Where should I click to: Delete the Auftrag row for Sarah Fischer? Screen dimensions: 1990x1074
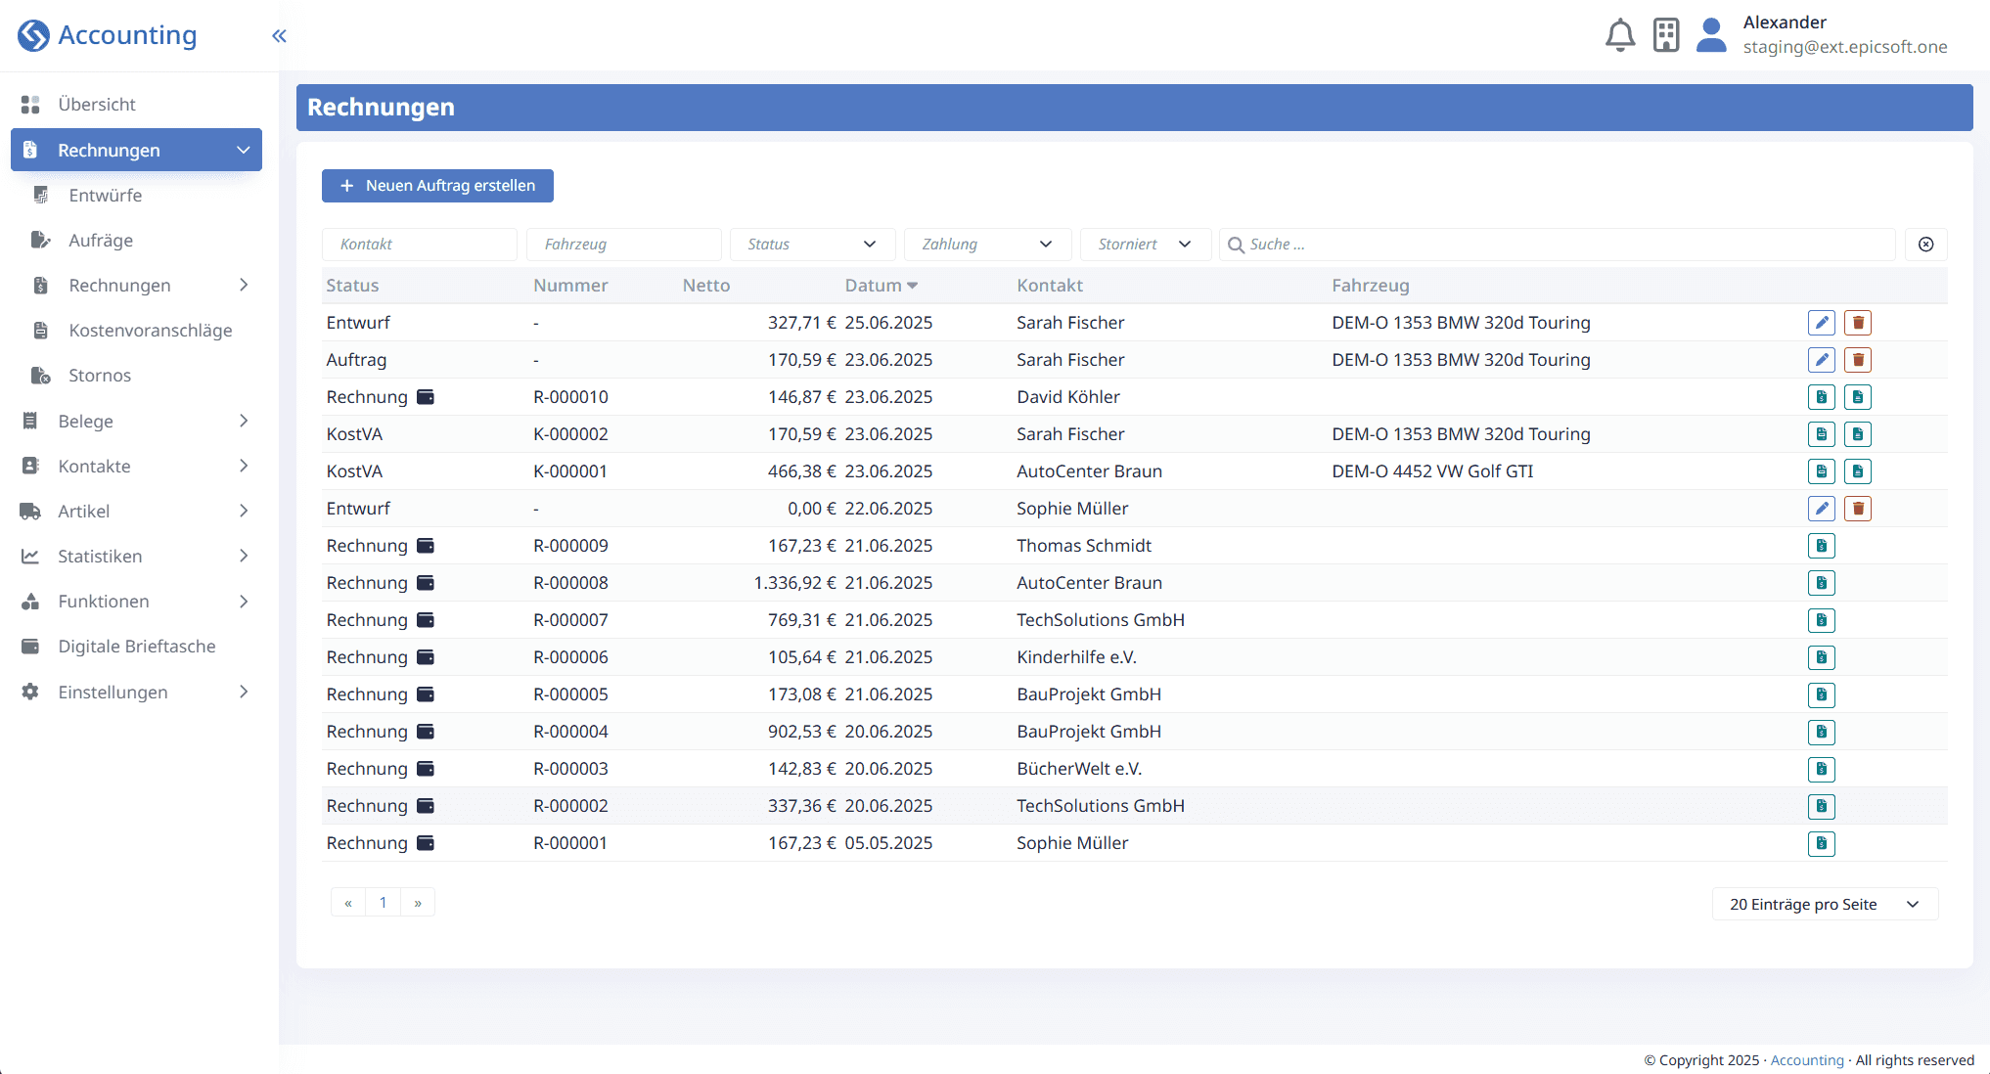1858,360
